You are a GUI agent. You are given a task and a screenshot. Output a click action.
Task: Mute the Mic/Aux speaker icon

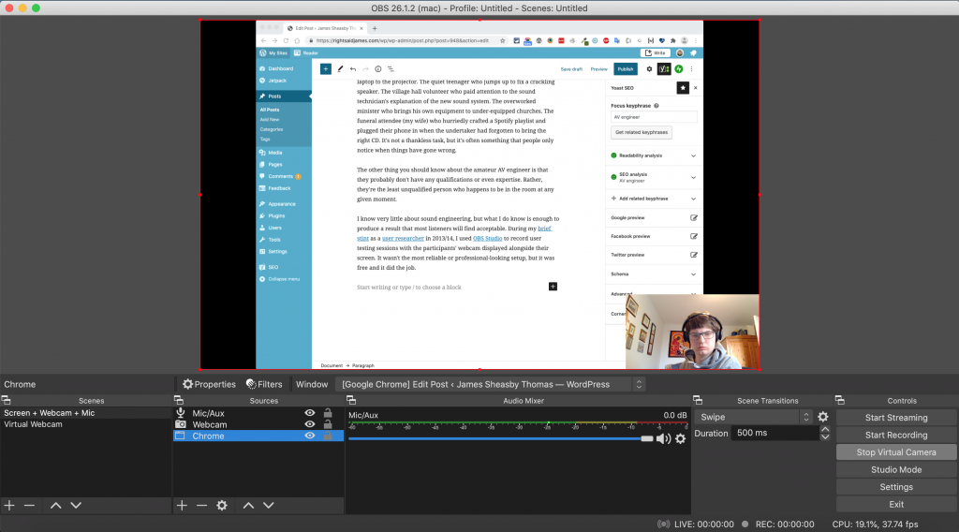[x=664, y=438]
